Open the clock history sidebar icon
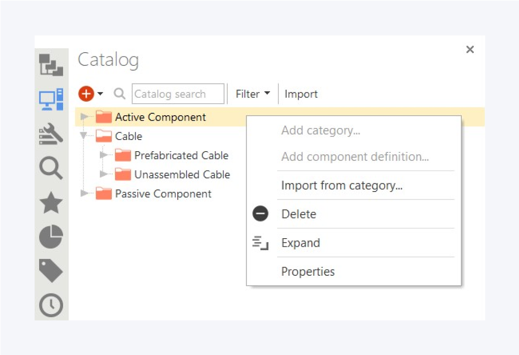 click(x=51, y=305)
